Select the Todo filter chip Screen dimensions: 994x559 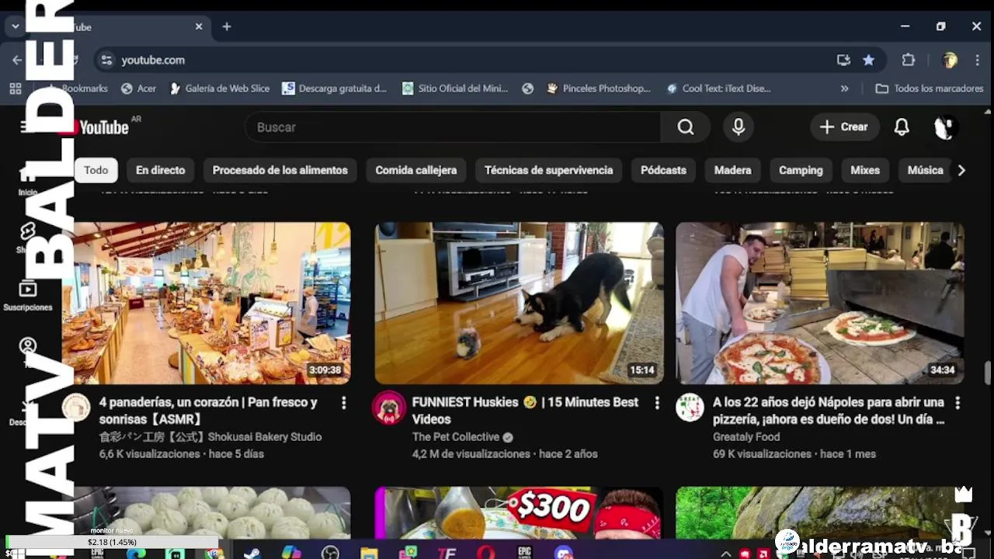pyautogui.click(x=96, y=170)
